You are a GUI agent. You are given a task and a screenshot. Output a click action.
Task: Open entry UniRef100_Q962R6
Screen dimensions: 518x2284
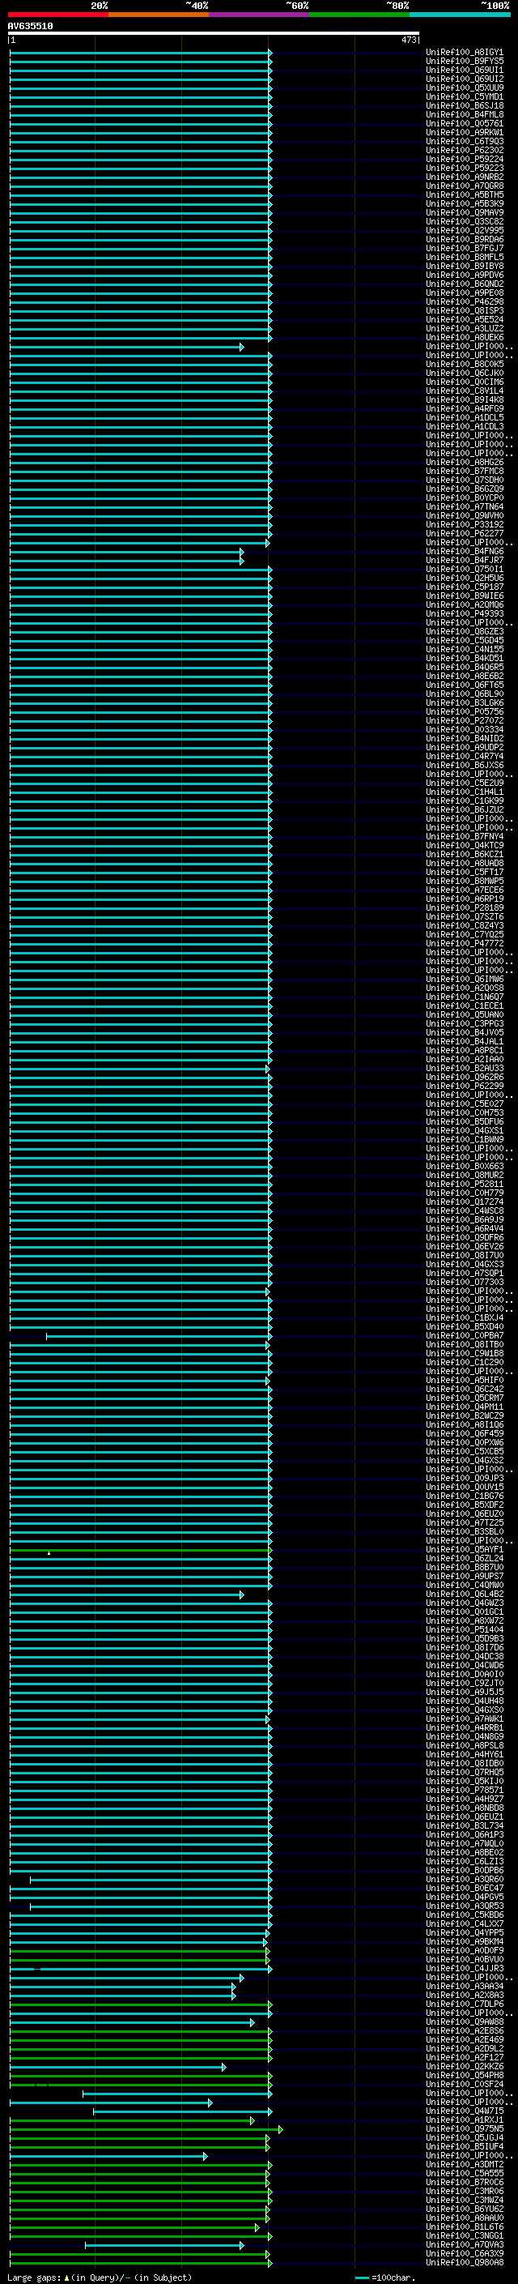pos(465,1078)
